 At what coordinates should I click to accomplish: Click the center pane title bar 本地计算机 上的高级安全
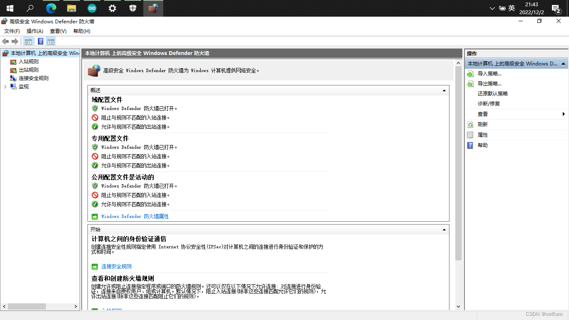coord(272,53)
